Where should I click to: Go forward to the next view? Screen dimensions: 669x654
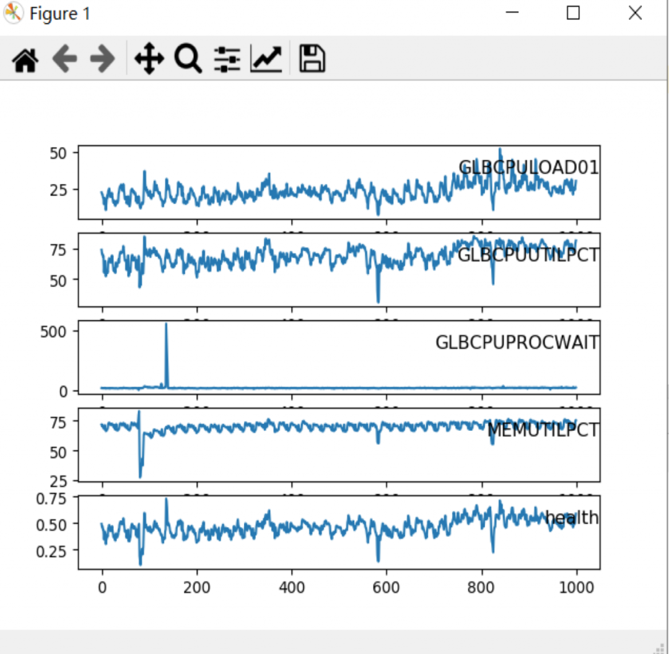(x=103, y=59)
